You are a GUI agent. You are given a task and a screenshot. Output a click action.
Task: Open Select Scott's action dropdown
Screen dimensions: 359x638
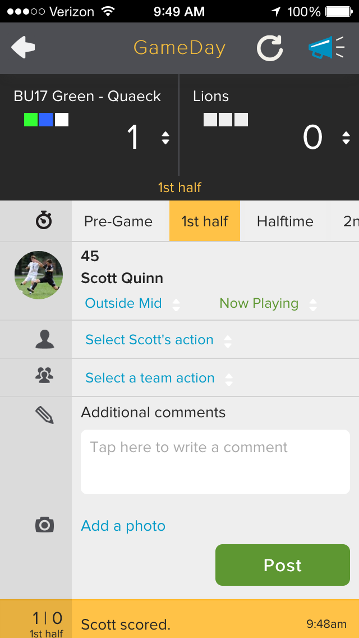coord(158,340)
